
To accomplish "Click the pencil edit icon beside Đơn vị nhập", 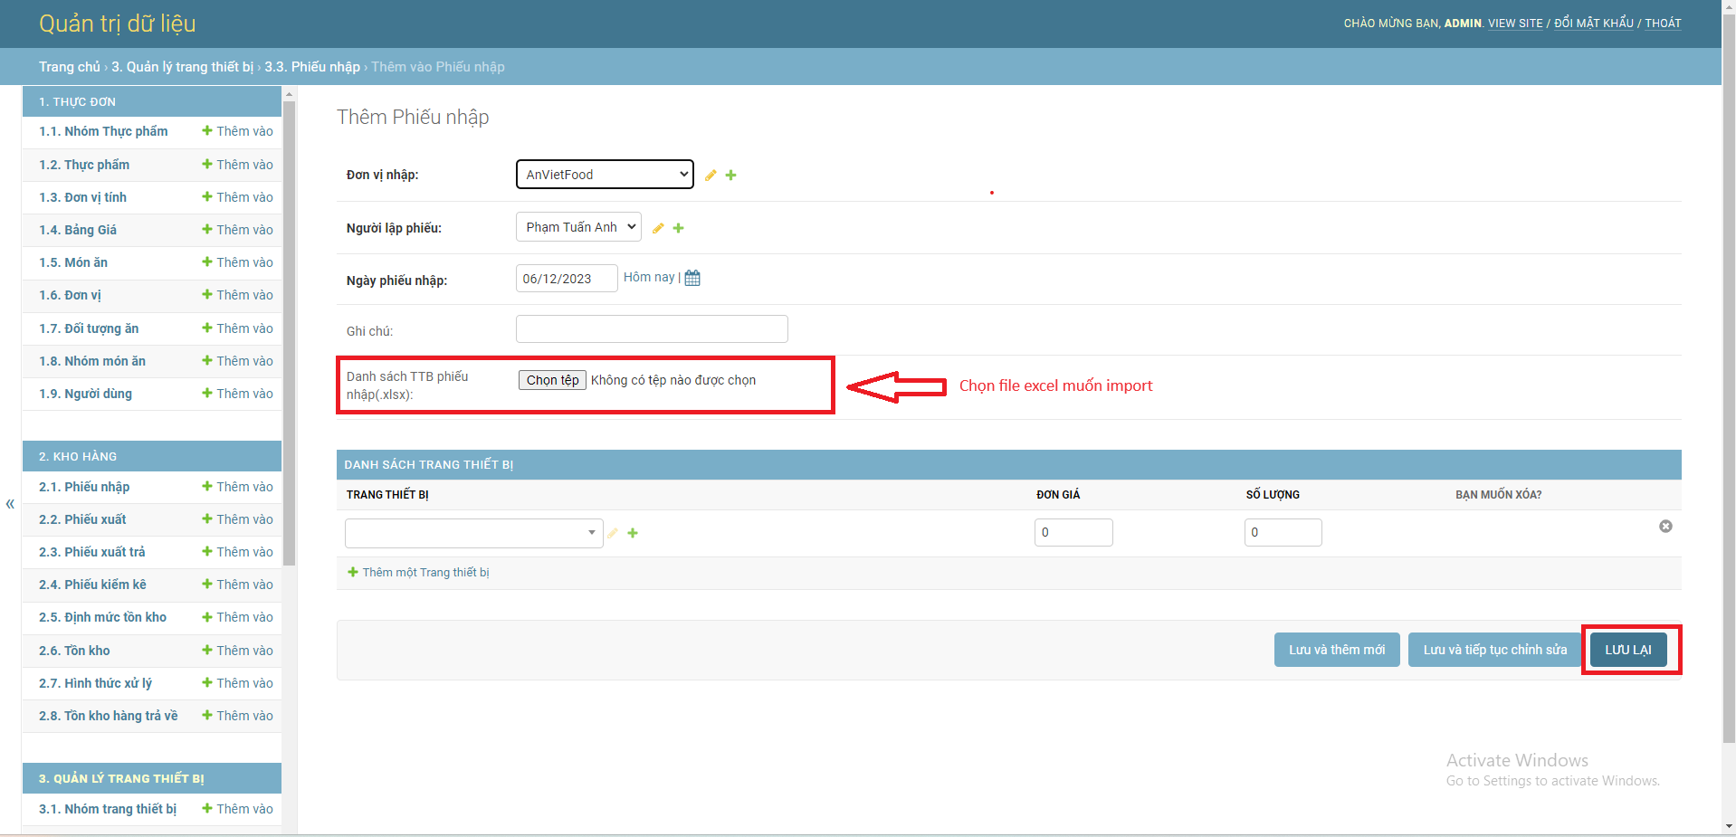I will pos(711,176).
